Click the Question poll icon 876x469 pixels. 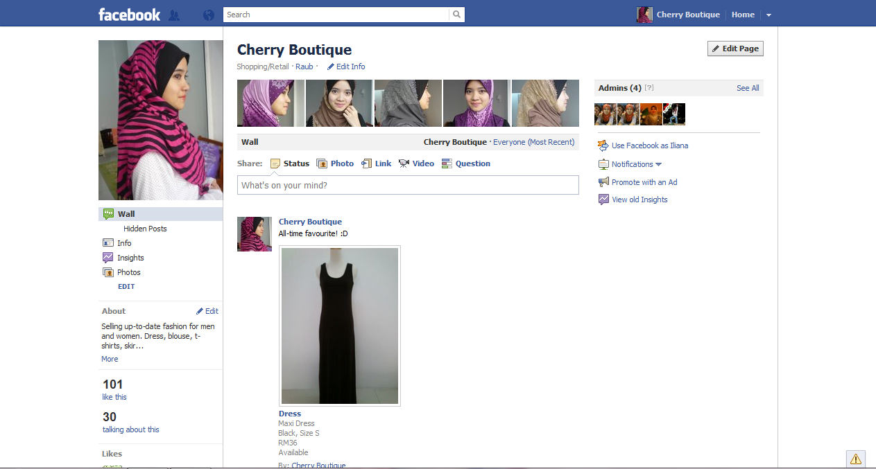(447, 163)
